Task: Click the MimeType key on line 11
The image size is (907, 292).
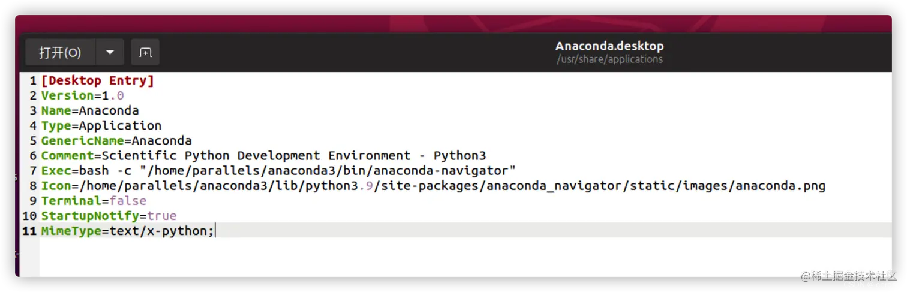Action: [x=71, y=231]
